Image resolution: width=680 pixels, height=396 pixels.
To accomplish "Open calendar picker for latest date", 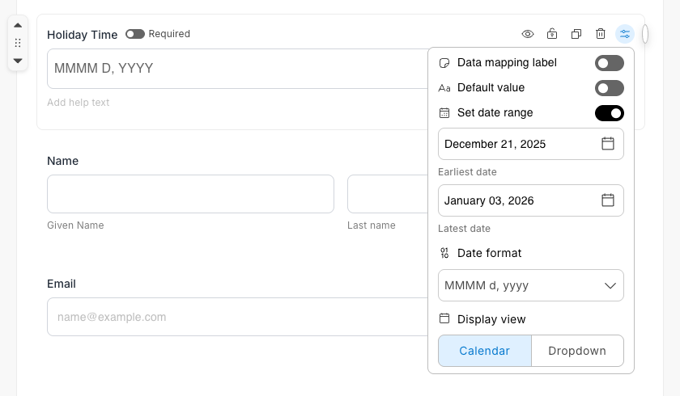I will point(608,200).
